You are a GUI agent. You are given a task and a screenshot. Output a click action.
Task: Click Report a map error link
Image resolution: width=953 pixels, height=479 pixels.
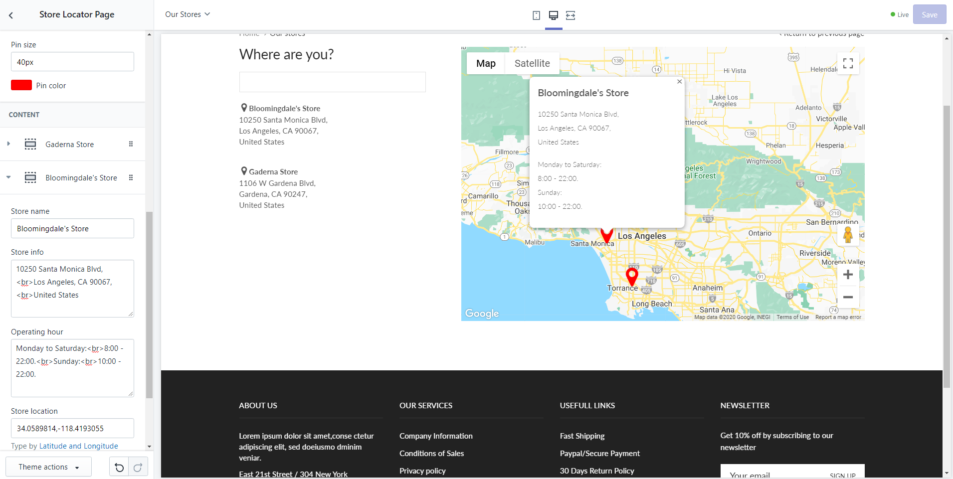[x=838, y=317]
